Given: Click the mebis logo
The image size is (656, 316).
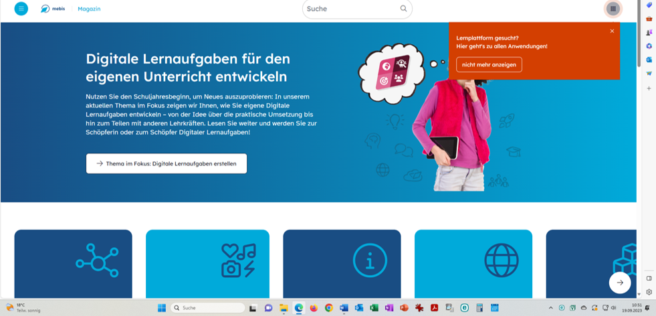Looking at the screenshot, I should (x=53, y=9).
